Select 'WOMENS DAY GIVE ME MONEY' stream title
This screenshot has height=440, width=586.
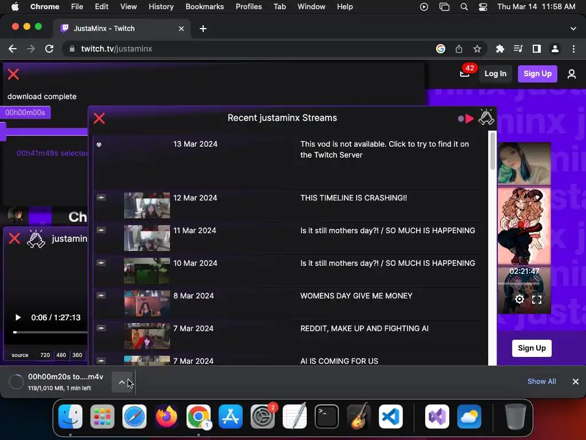click(356, 296)
